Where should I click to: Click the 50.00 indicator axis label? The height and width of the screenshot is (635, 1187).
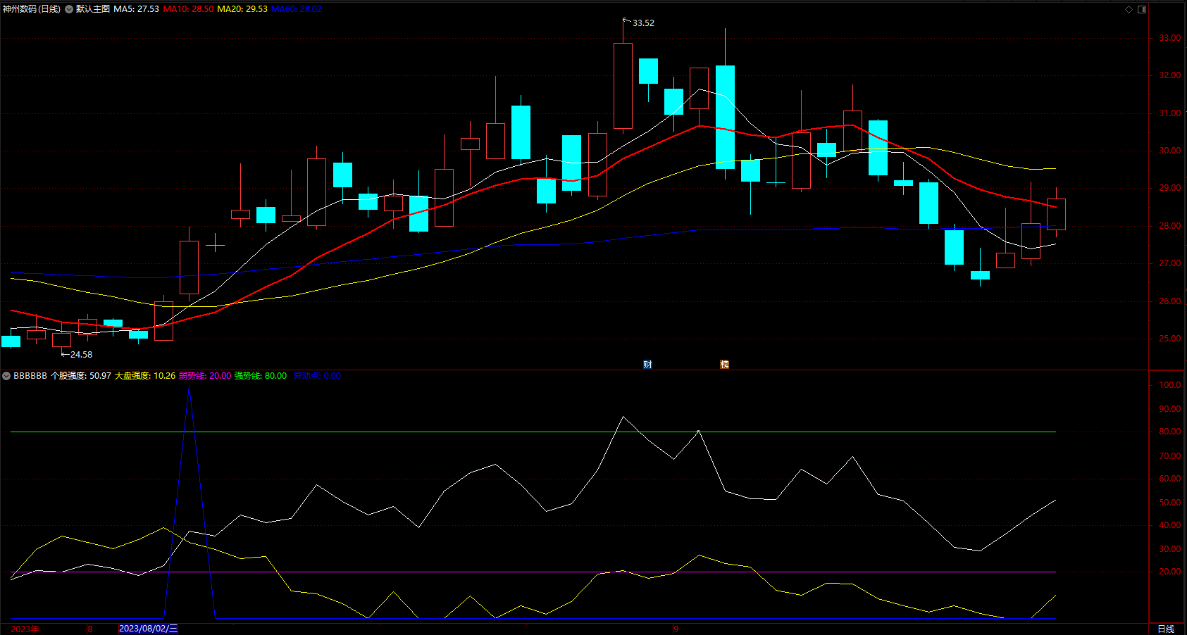coord(1170,503)
